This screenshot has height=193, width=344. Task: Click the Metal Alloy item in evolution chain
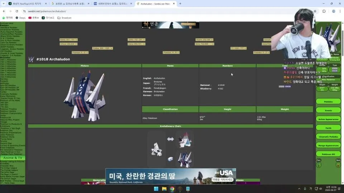click(170, 159)
